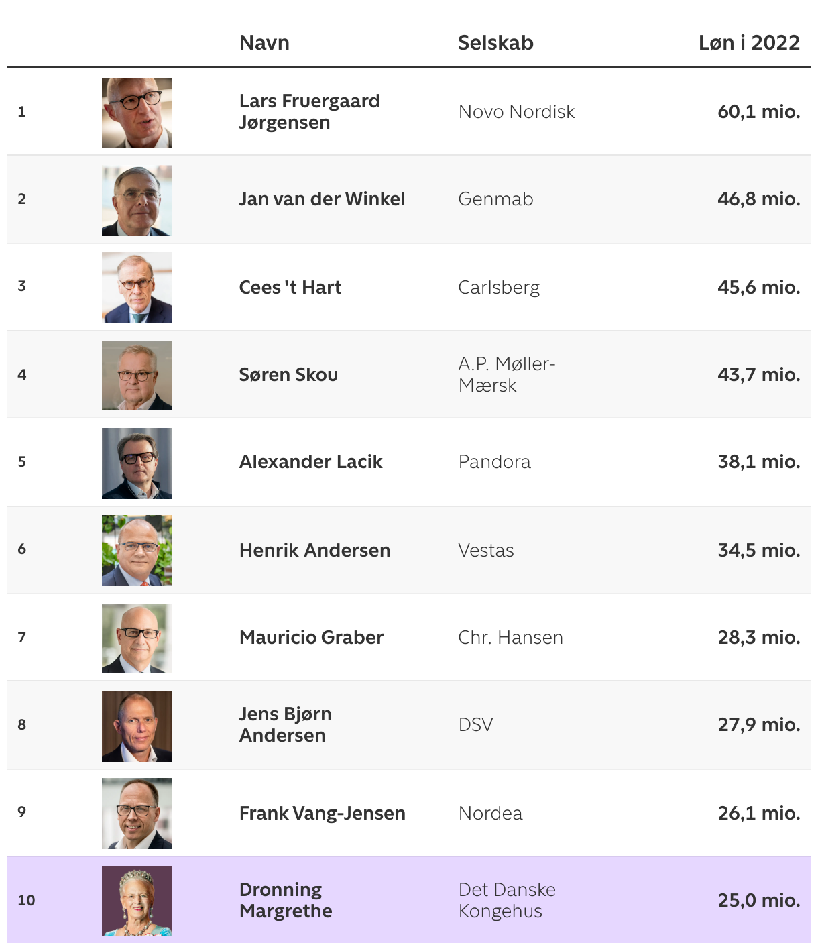Viewport: 818px width, 951px height.
Task: Select the Novo Nordisk company text
Action: [516, 111]
